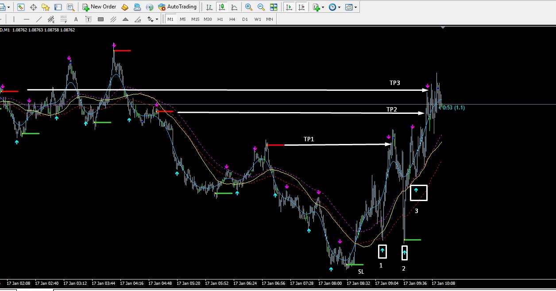Click the candle countdown label 0:53 (1.1)

pyautogui.click(x=453, y=108)
